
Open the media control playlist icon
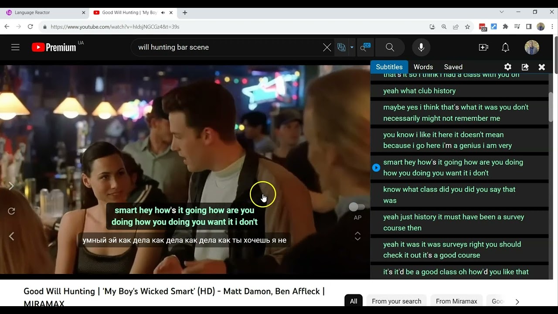click(517, 27)
